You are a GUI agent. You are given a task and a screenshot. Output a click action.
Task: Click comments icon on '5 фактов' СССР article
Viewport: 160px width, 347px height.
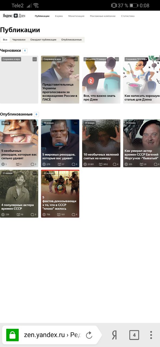[73, 214]
